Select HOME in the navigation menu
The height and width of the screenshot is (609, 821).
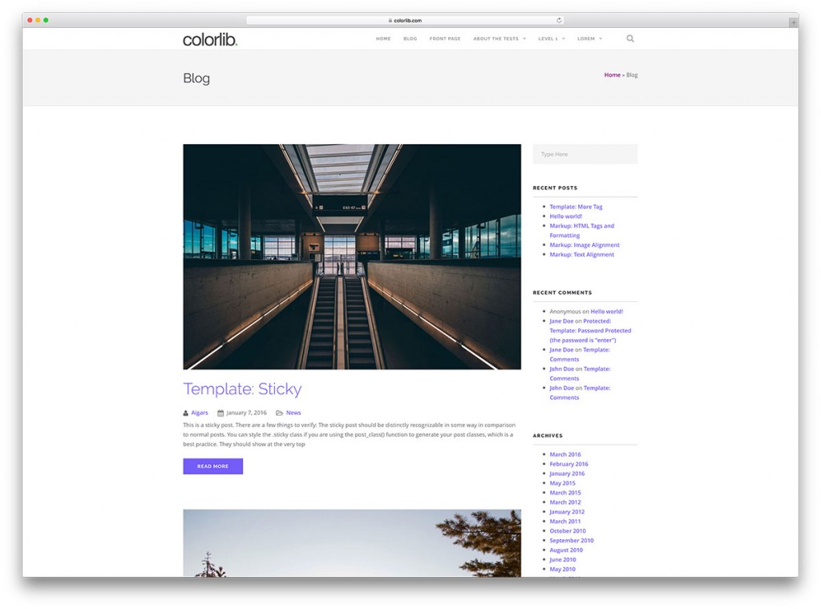tap(382, 38)
